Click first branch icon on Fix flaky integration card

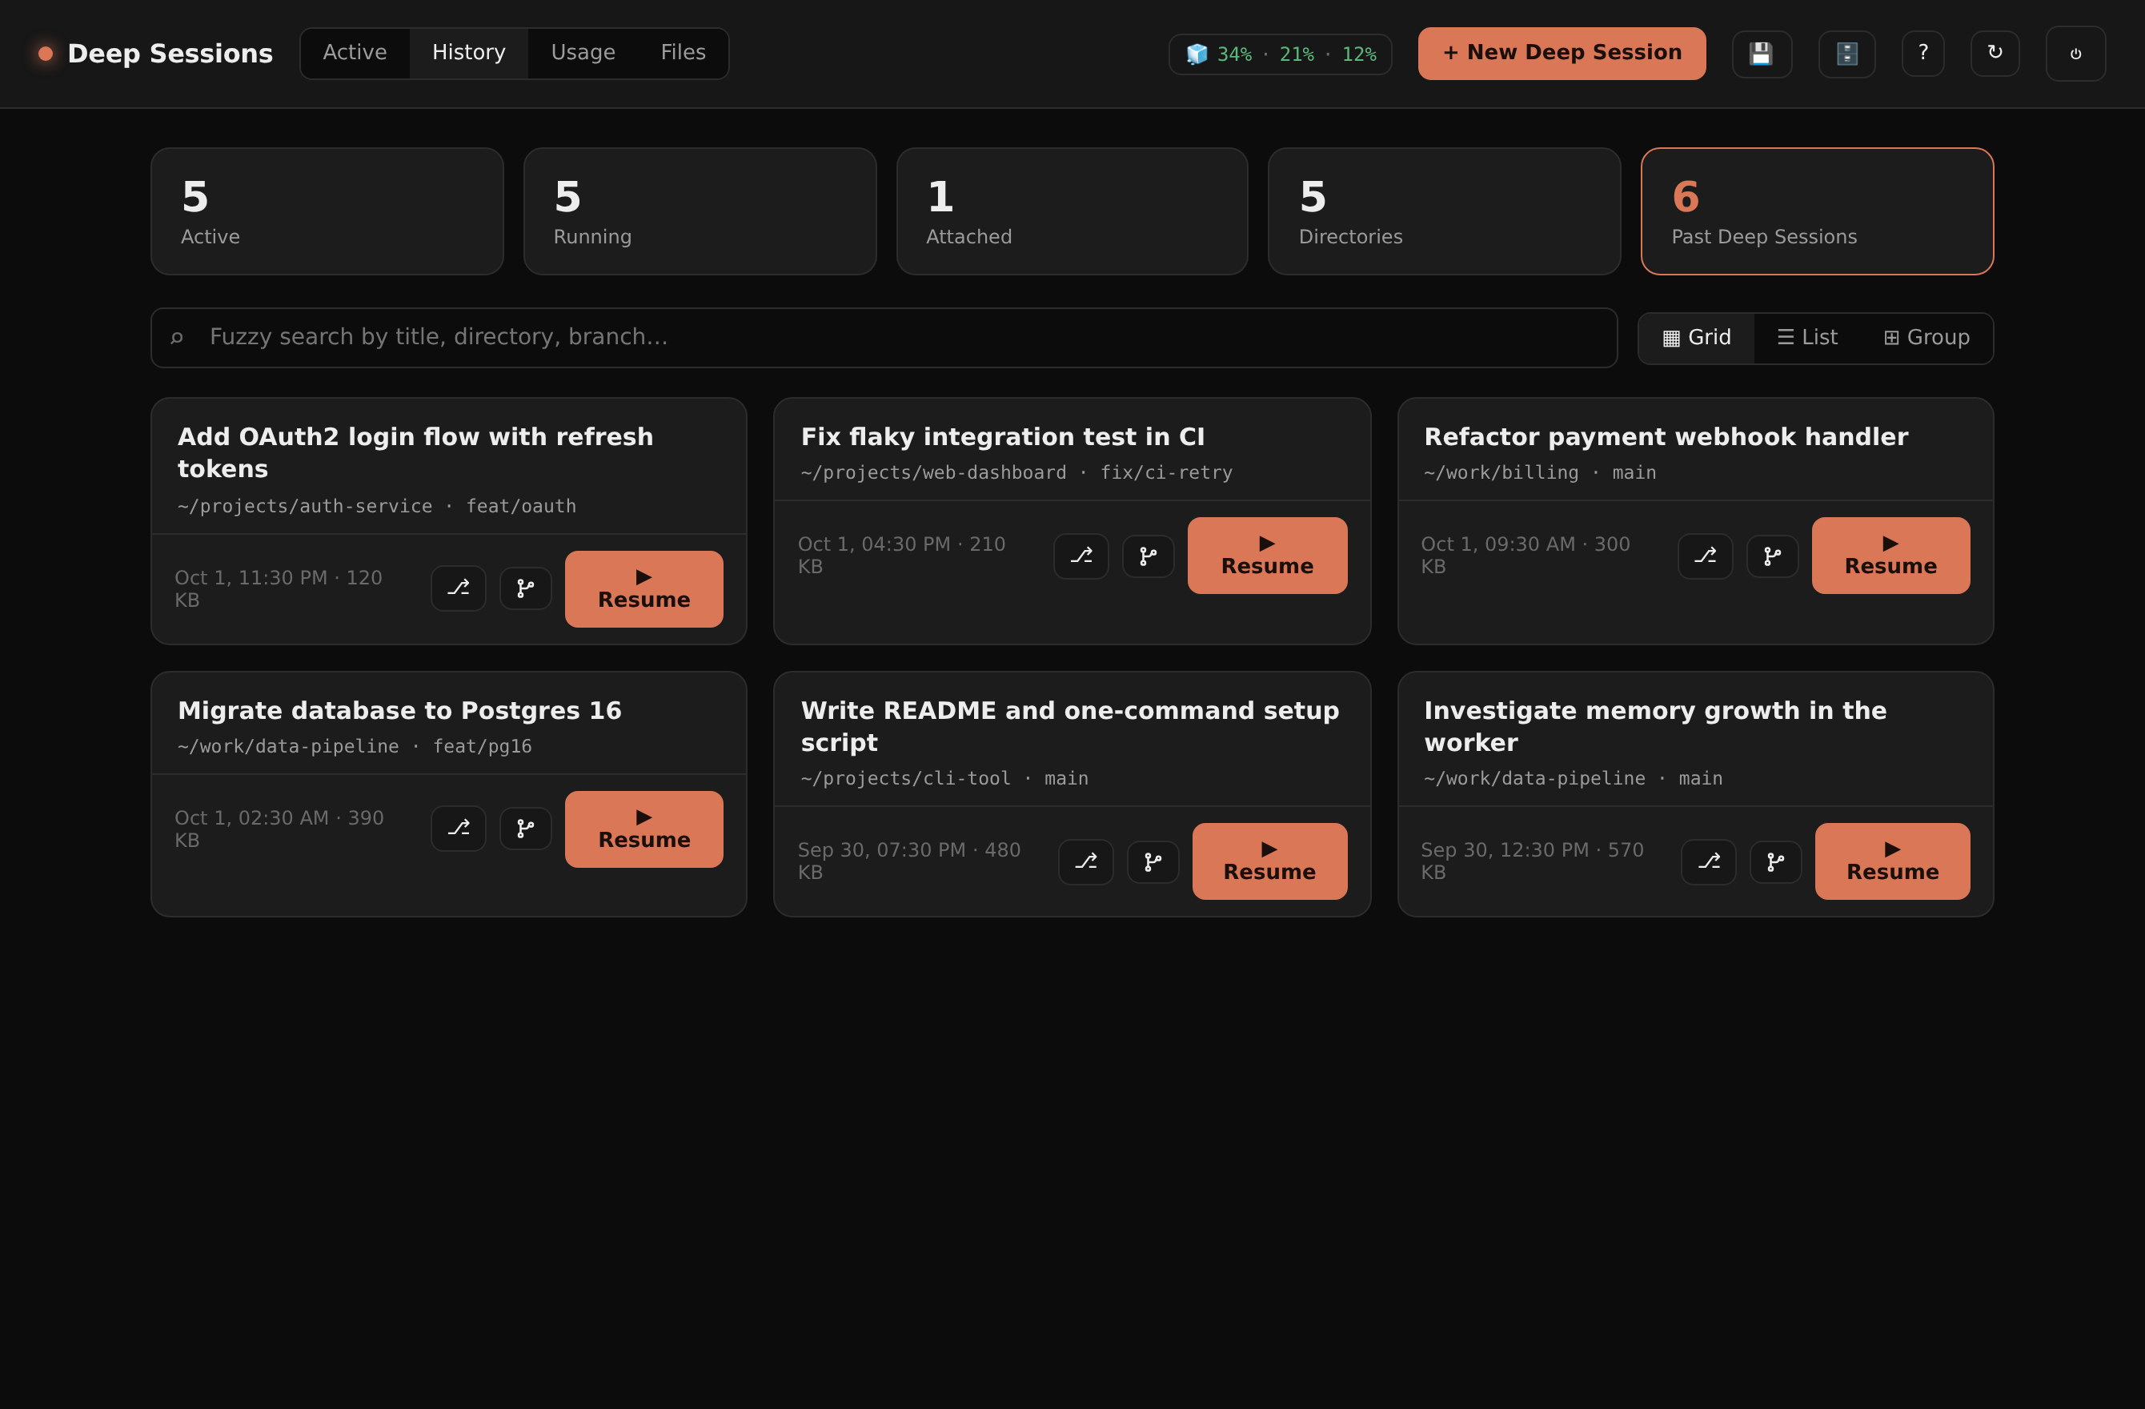(1081, 556)
